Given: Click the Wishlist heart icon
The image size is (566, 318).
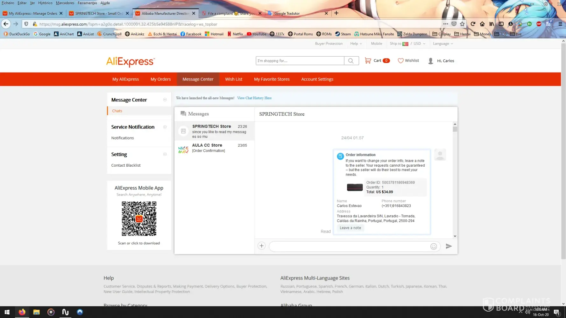Looking at the screenshot, I should pyautogui.click(x=400, y=61).
